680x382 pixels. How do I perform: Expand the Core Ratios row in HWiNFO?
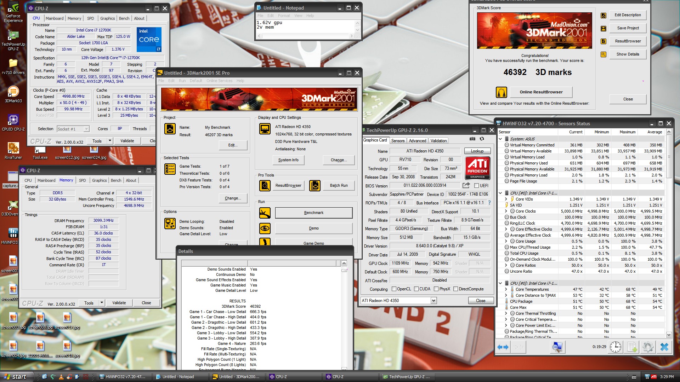pos(506,265)
